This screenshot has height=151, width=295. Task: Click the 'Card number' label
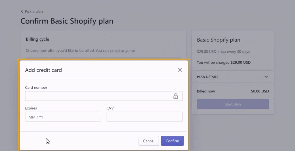pos(36,88)
